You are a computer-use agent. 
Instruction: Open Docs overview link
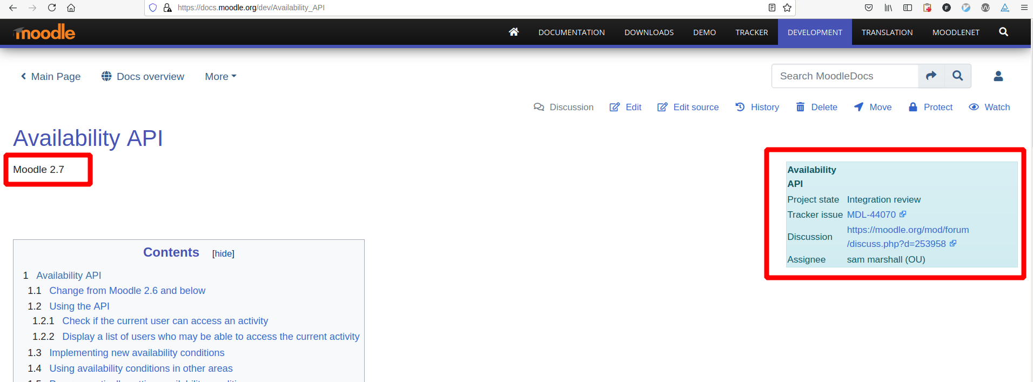[x=143, y=77]
